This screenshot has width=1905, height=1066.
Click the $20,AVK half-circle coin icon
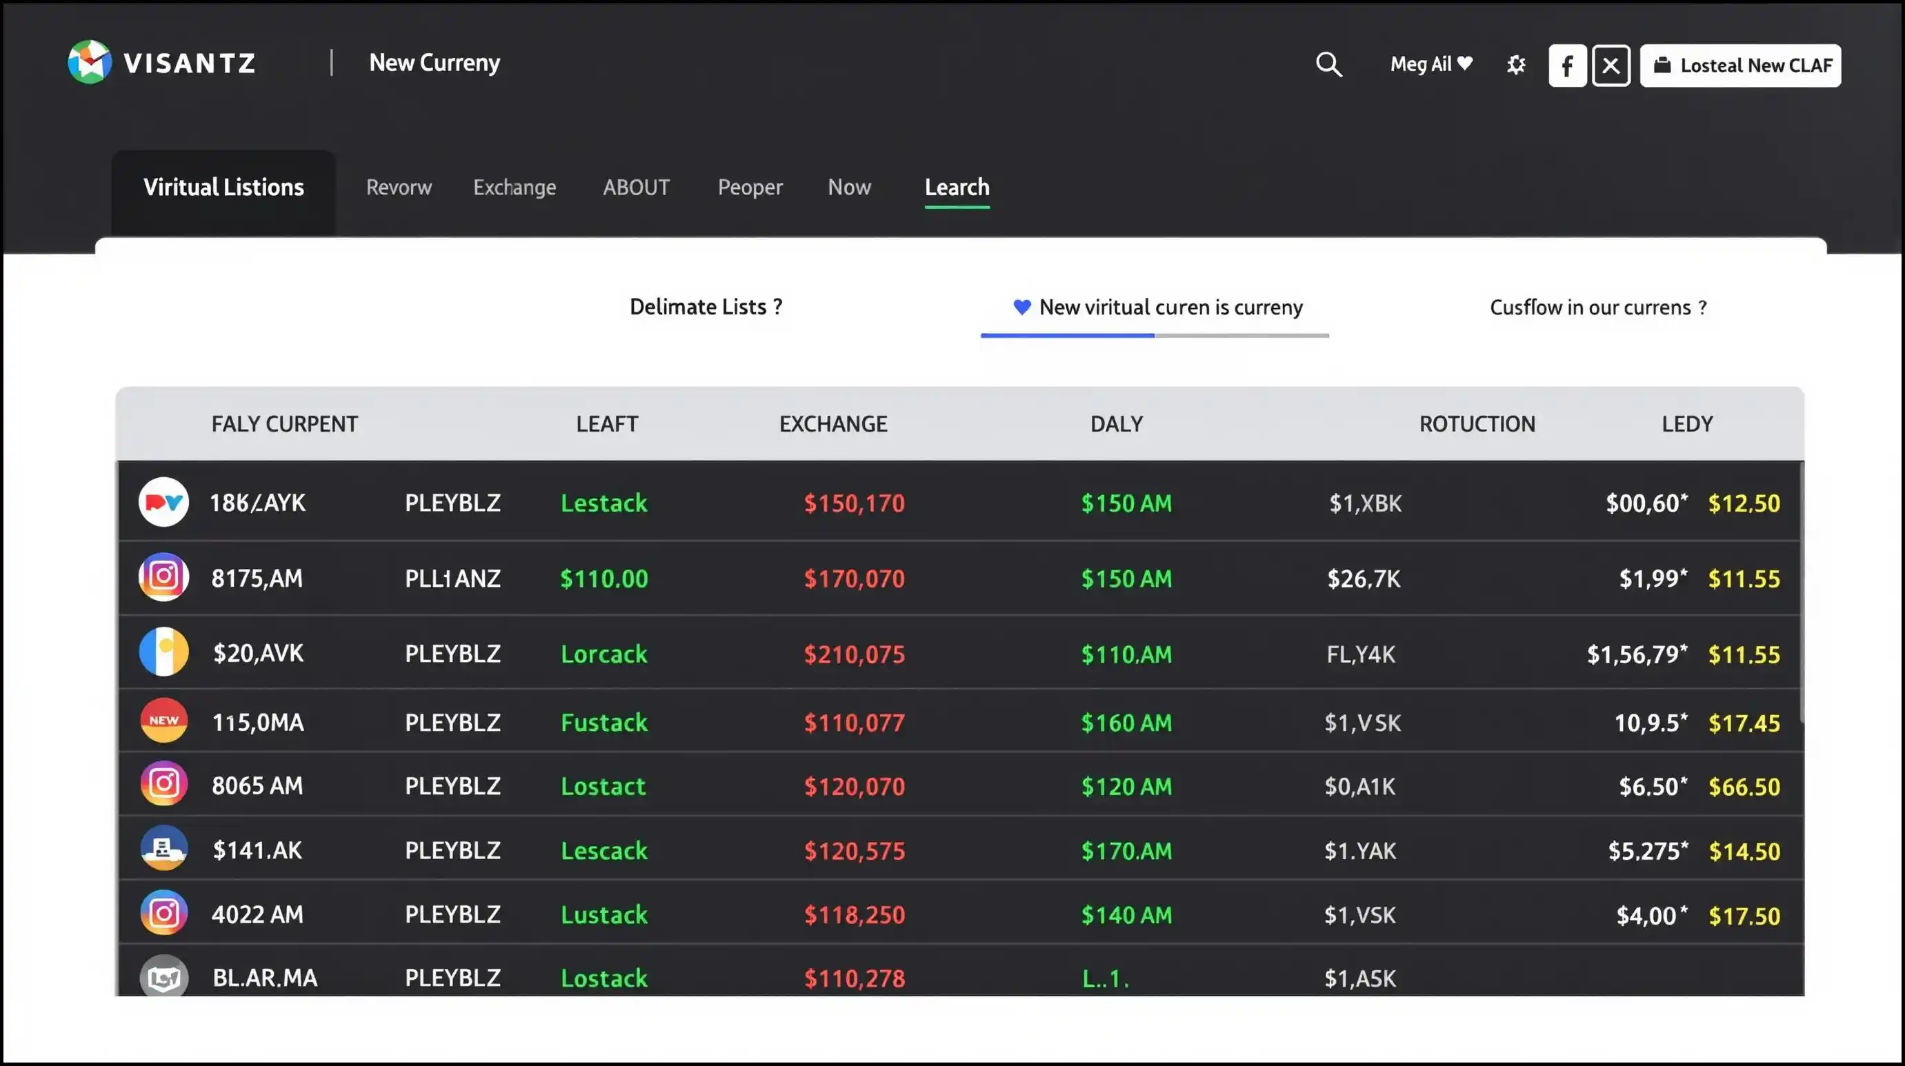pos(163,653)
